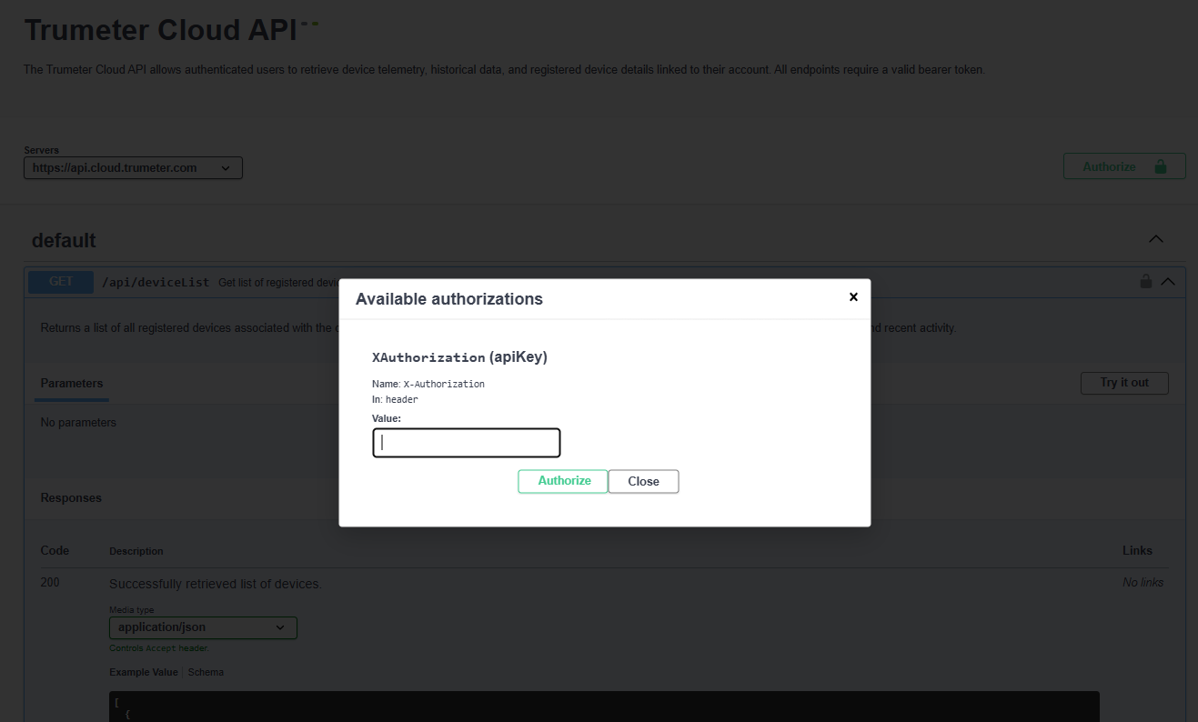Click 'Successfully retrieved list of devices.' text
Image resolution: width=1198 pixels, height=722 pixels.
click(x=216, y=584)
